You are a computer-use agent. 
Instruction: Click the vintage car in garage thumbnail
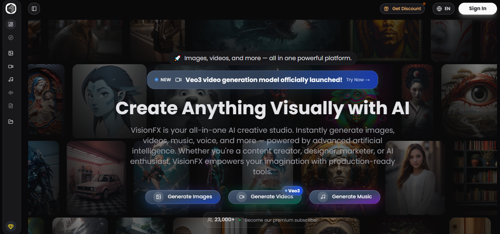coord(96,178)
